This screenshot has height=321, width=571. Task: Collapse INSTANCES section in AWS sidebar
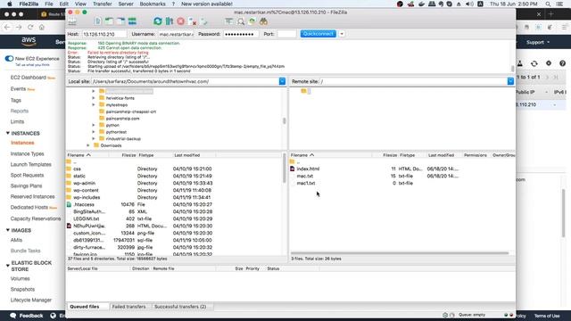click(x=8, y=133)
